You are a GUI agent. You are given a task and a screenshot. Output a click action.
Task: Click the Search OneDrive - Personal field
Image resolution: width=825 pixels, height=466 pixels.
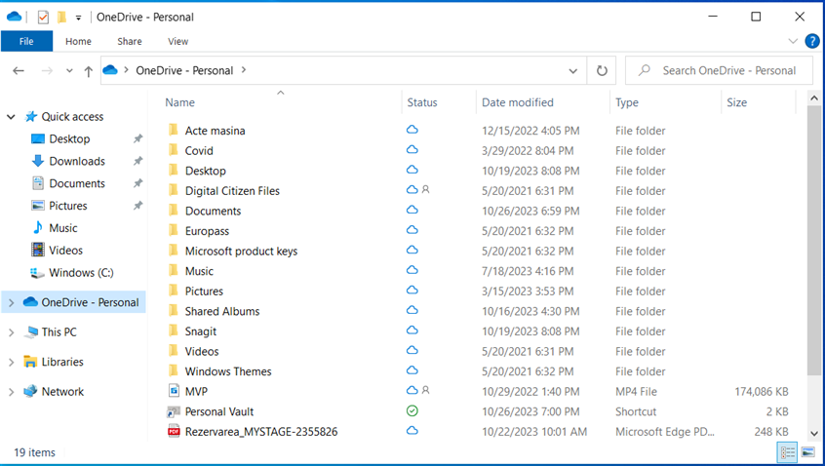click(x=719, y=70)
